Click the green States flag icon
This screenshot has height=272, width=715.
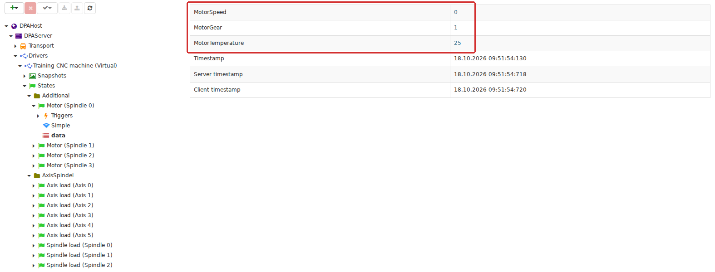point(32,86)
